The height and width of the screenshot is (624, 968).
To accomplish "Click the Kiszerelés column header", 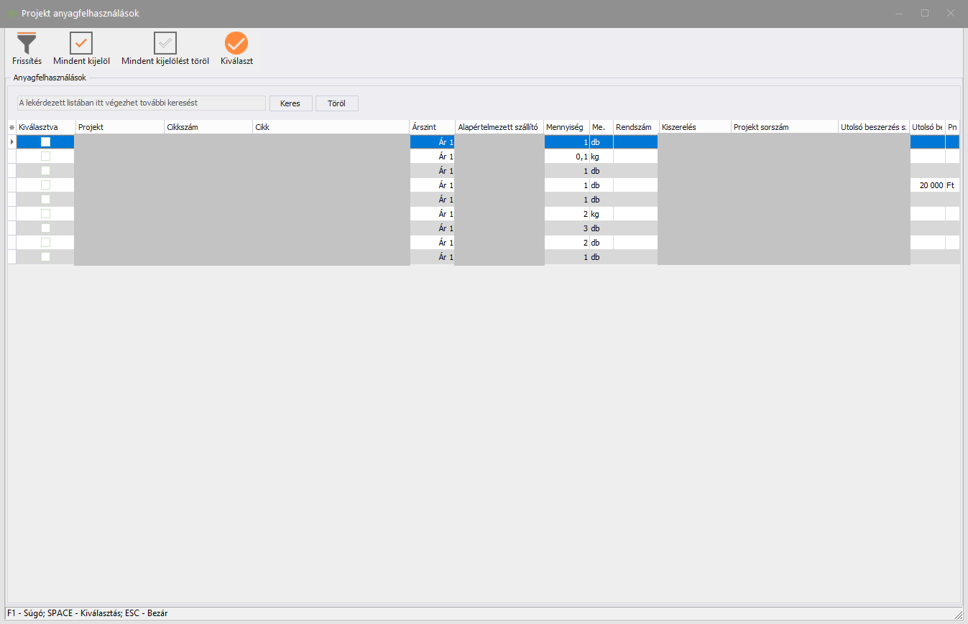I will [694, 127].
